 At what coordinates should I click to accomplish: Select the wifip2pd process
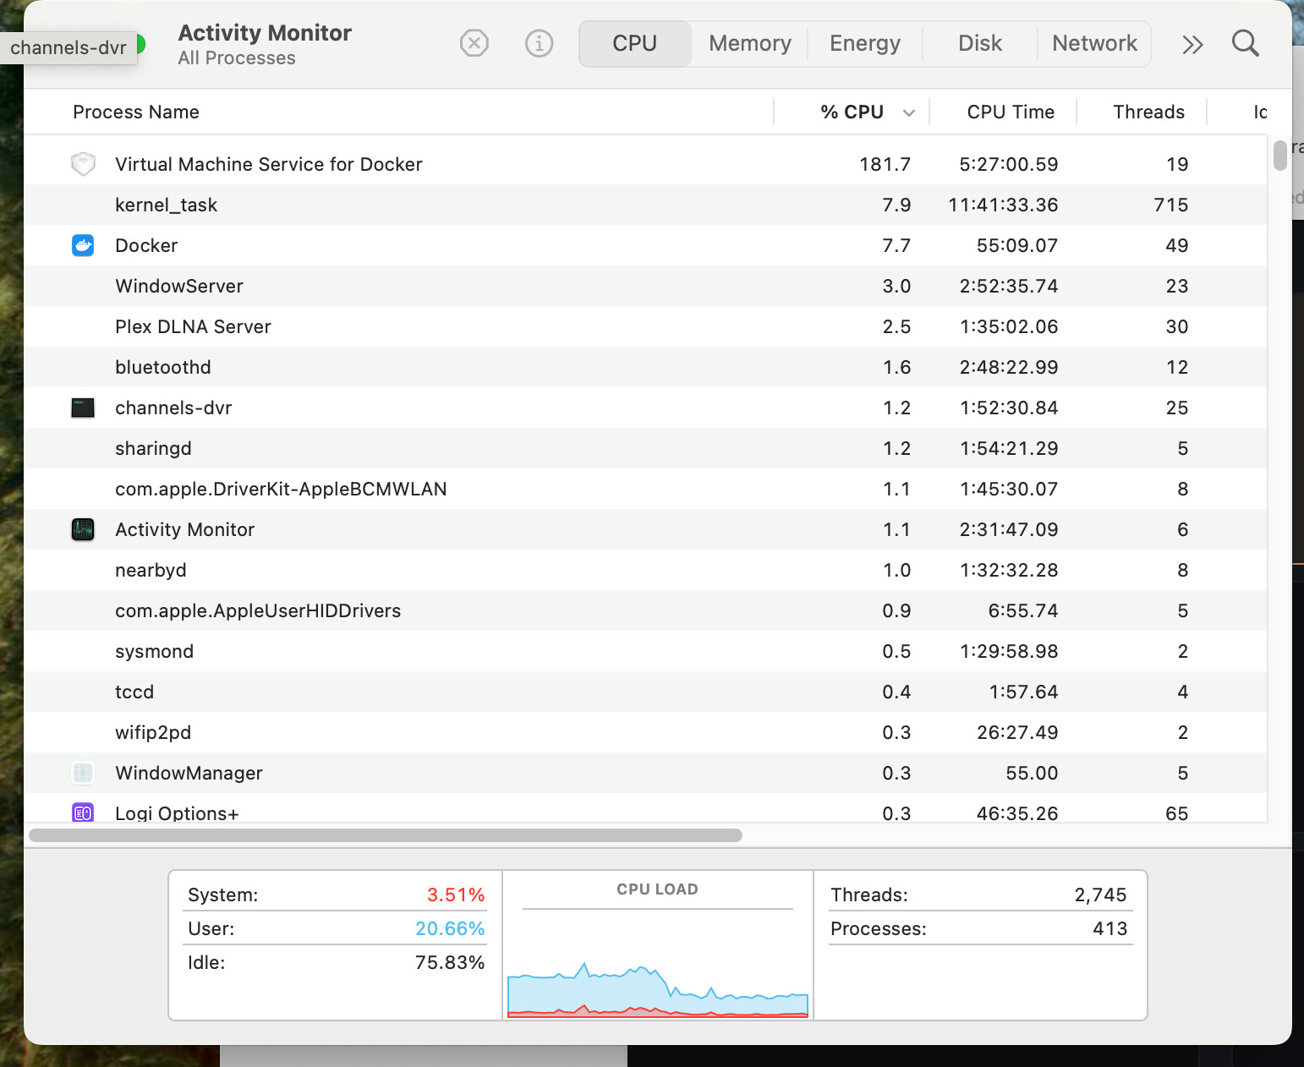pos(153,732)
